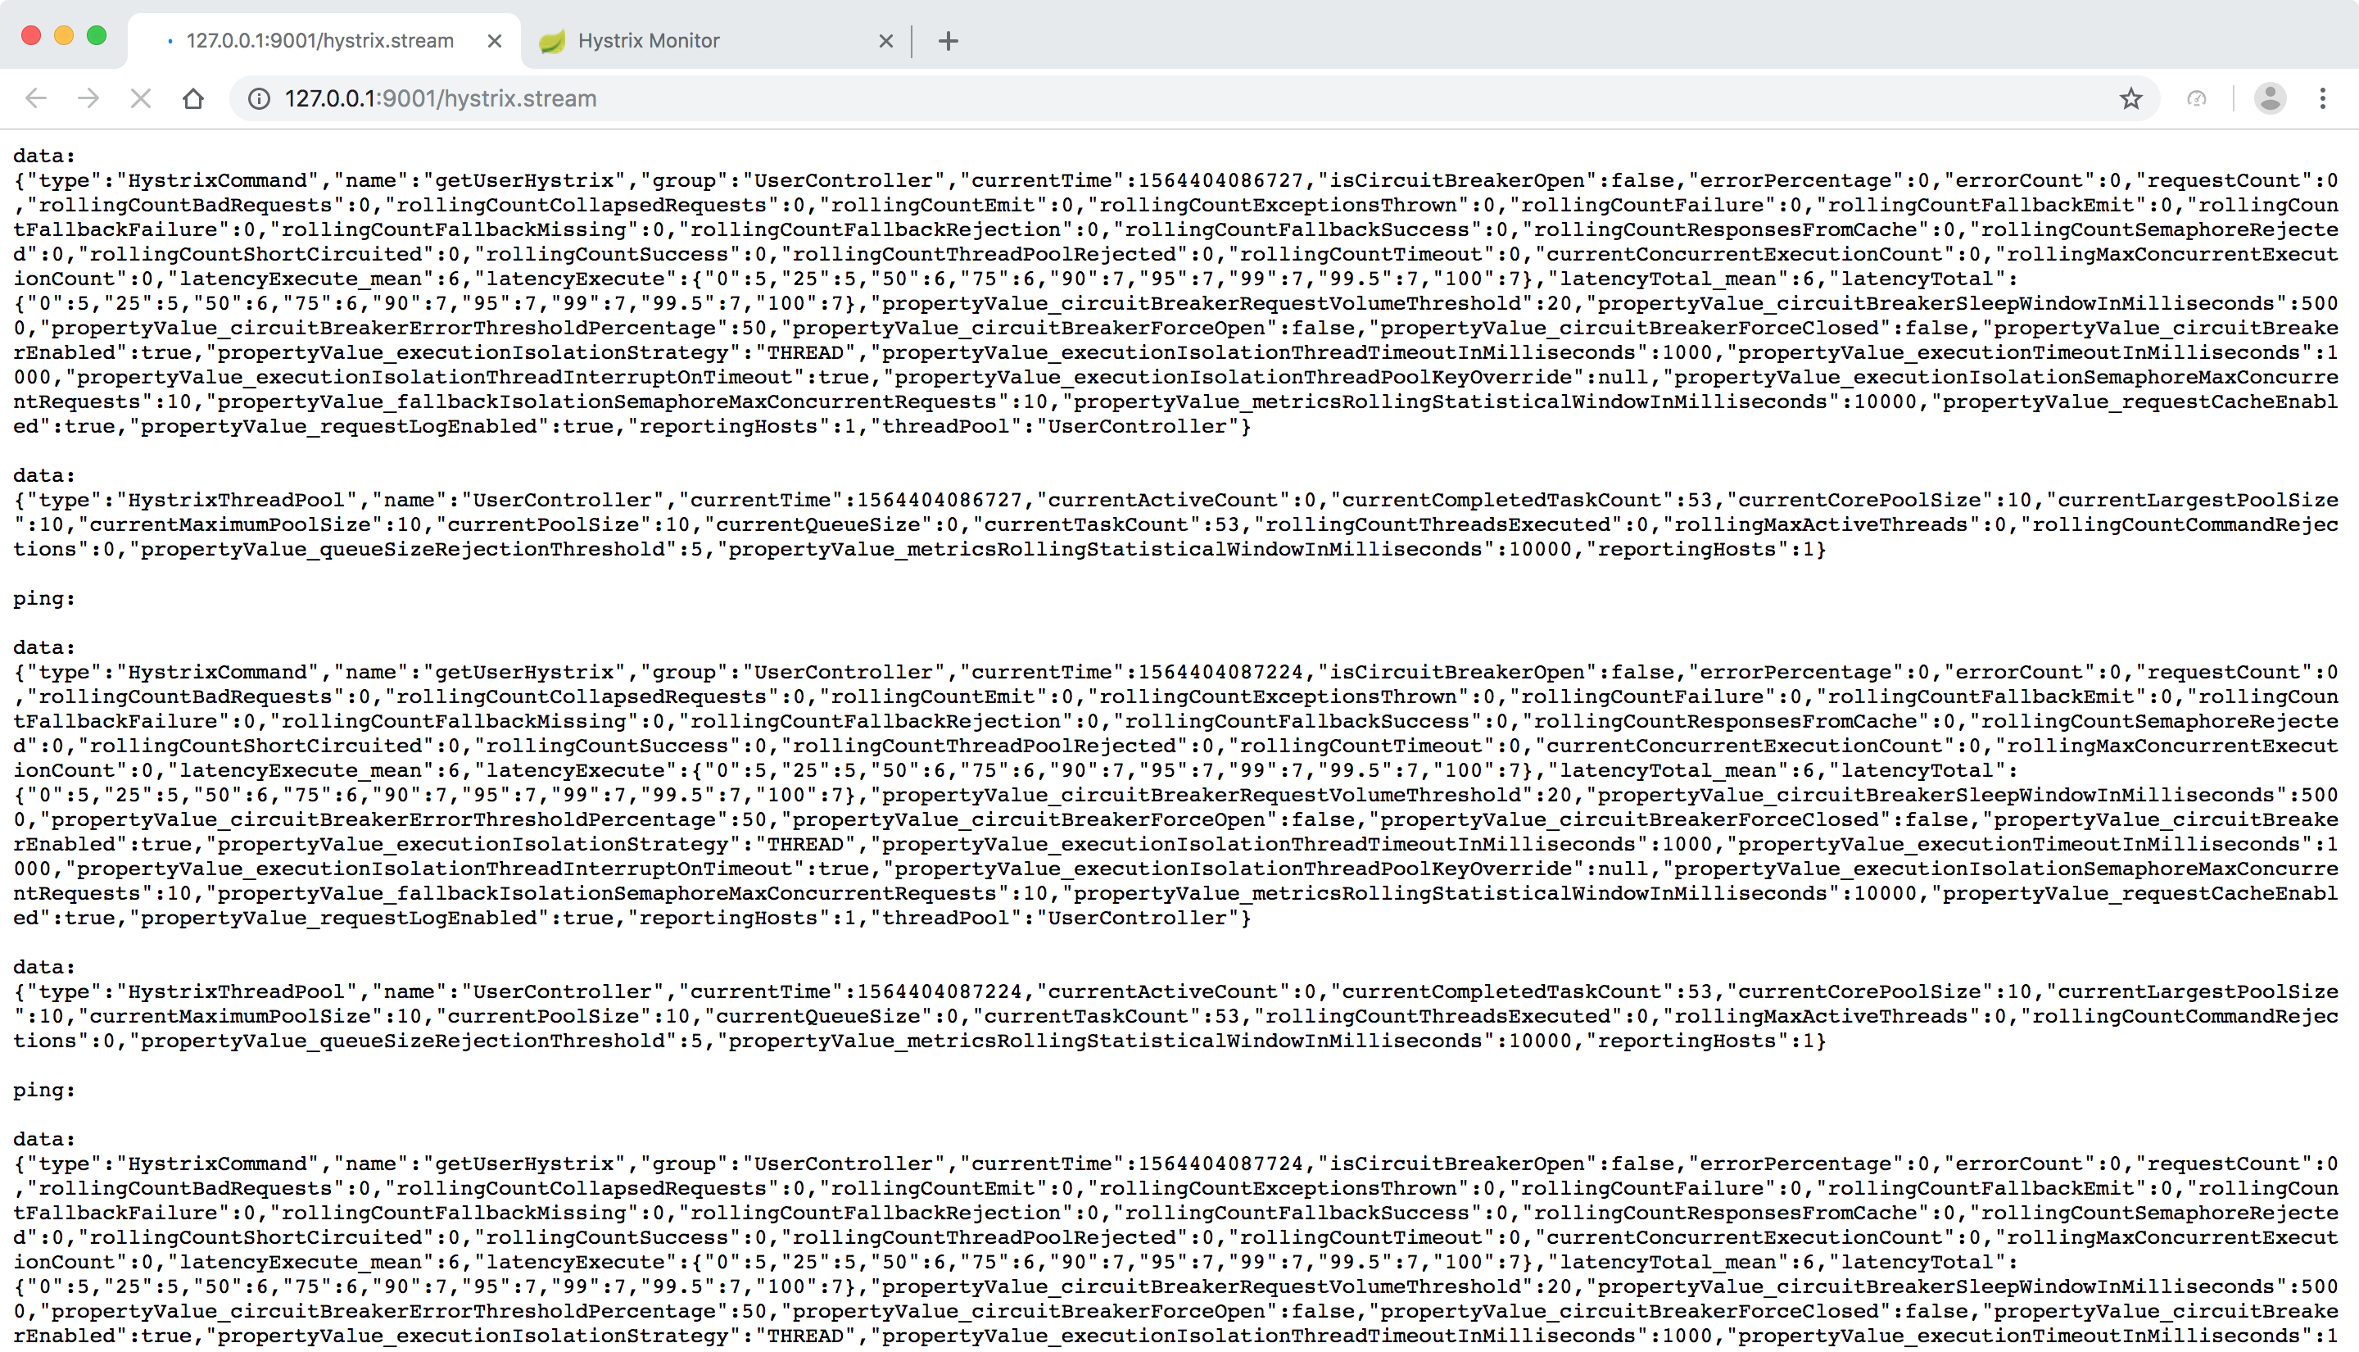The width and height of the screenshot is (2359, 1352).
Task: Open the user profile avatar icon
Action: tap(2270, 98)
